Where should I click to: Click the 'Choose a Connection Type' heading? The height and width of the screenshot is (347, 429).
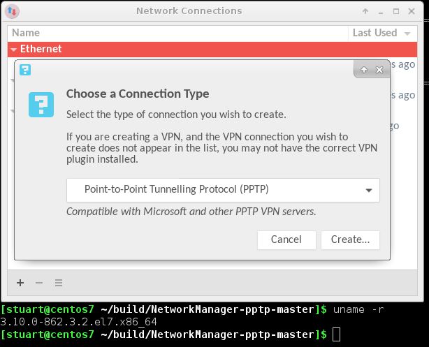click(x=138, y=94)
